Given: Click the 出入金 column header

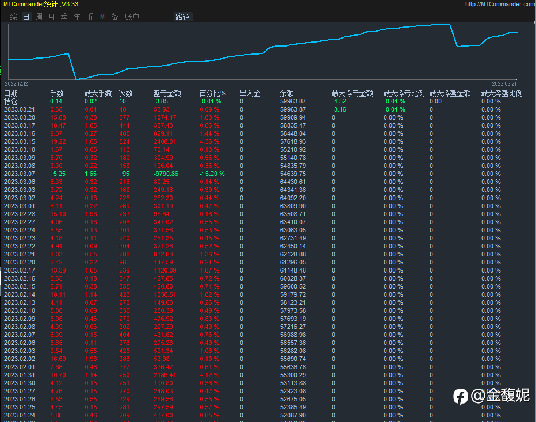Looking at the screenshot, I should point(250,93).
